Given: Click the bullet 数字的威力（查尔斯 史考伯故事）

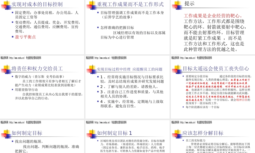Looking at the screenshot, I should coord(40,76).
